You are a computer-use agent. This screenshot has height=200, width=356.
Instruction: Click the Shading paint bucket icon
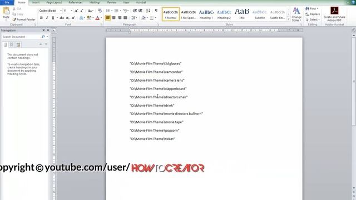click(144, 18)
